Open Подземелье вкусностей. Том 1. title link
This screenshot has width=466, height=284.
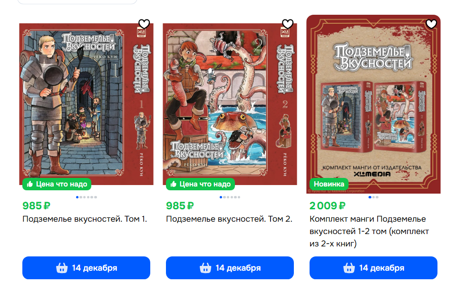(85, 219)
